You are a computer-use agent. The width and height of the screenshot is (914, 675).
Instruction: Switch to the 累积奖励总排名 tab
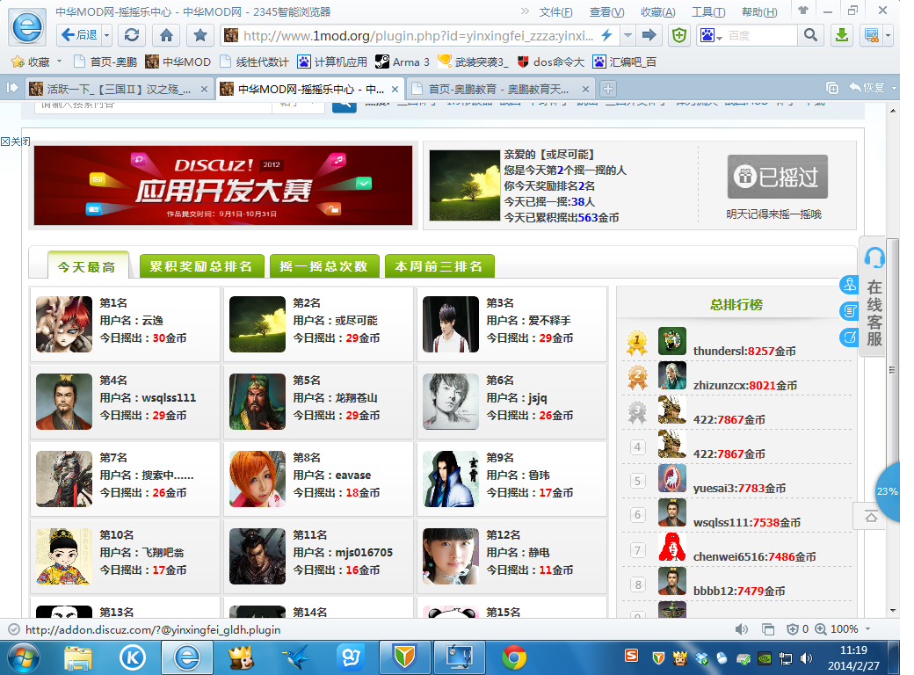tap(201, 267)
